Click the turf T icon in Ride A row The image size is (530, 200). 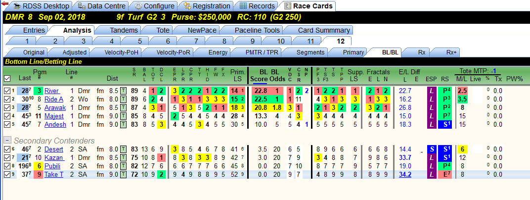click(x=124, y=99)
